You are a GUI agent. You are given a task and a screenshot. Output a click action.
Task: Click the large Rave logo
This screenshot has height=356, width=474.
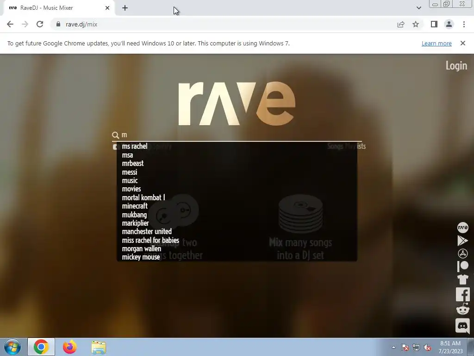(x=237, y=103)
